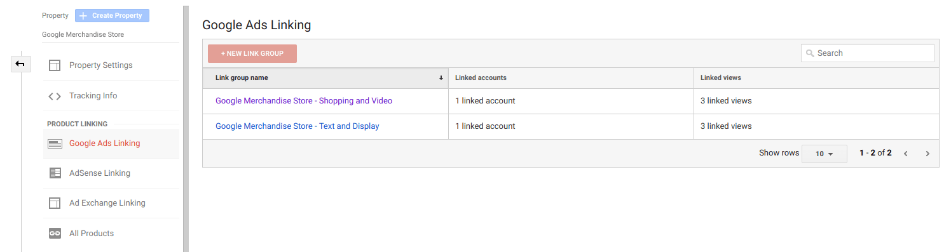Click the sidebar vertical scrollbar
951x252 pixels.
coord(186,129)
